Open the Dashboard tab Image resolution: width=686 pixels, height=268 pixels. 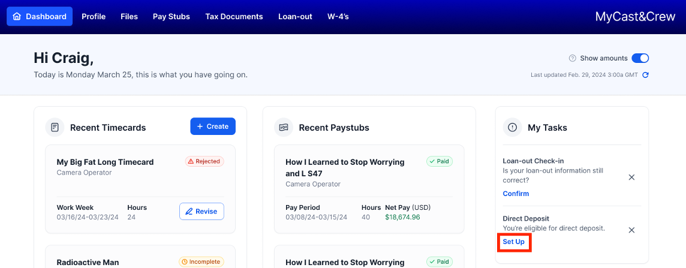click(x=40, y=17)
